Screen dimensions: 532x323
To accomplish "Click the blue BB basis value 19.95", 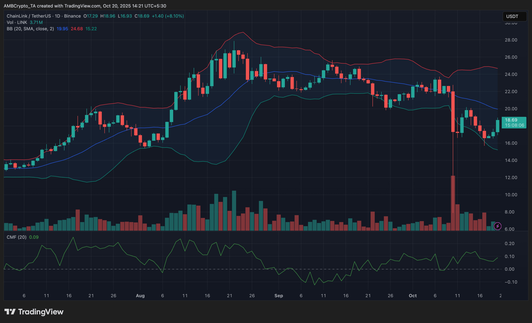I will (62, 29).
